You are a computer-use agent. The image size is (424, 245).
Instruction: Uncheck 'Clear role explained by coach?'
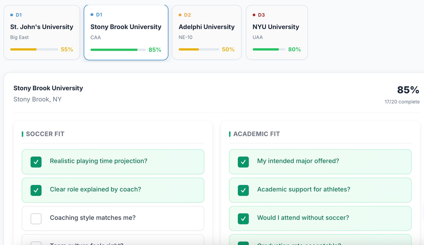[x=36, y=190]
